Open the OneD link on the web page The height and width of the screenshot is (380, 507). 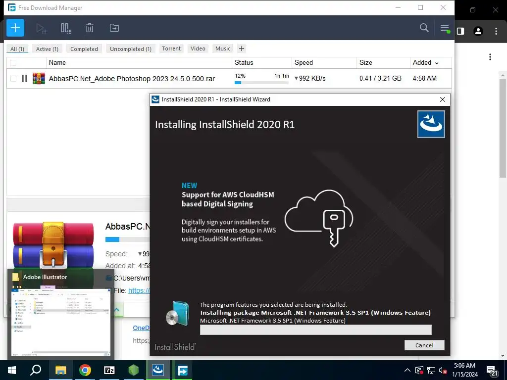(x=141, y=328)
